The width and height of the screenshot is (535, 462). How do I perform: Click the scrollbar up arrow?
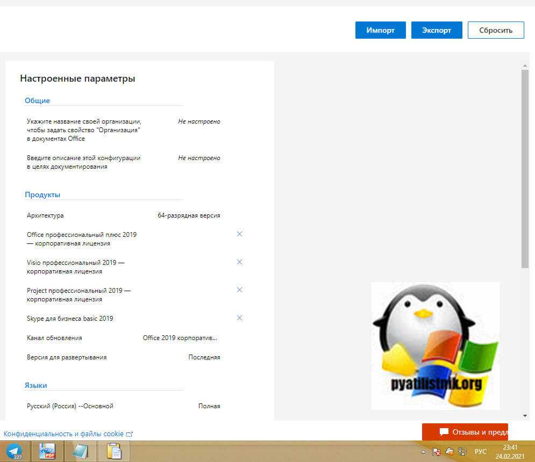point(525,66)
